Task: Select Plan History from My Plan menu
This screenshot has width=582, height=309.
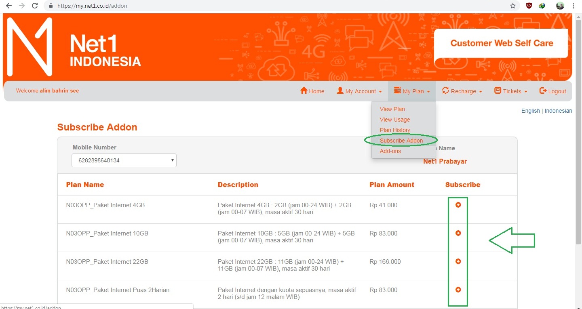Action: pos(395,130)
